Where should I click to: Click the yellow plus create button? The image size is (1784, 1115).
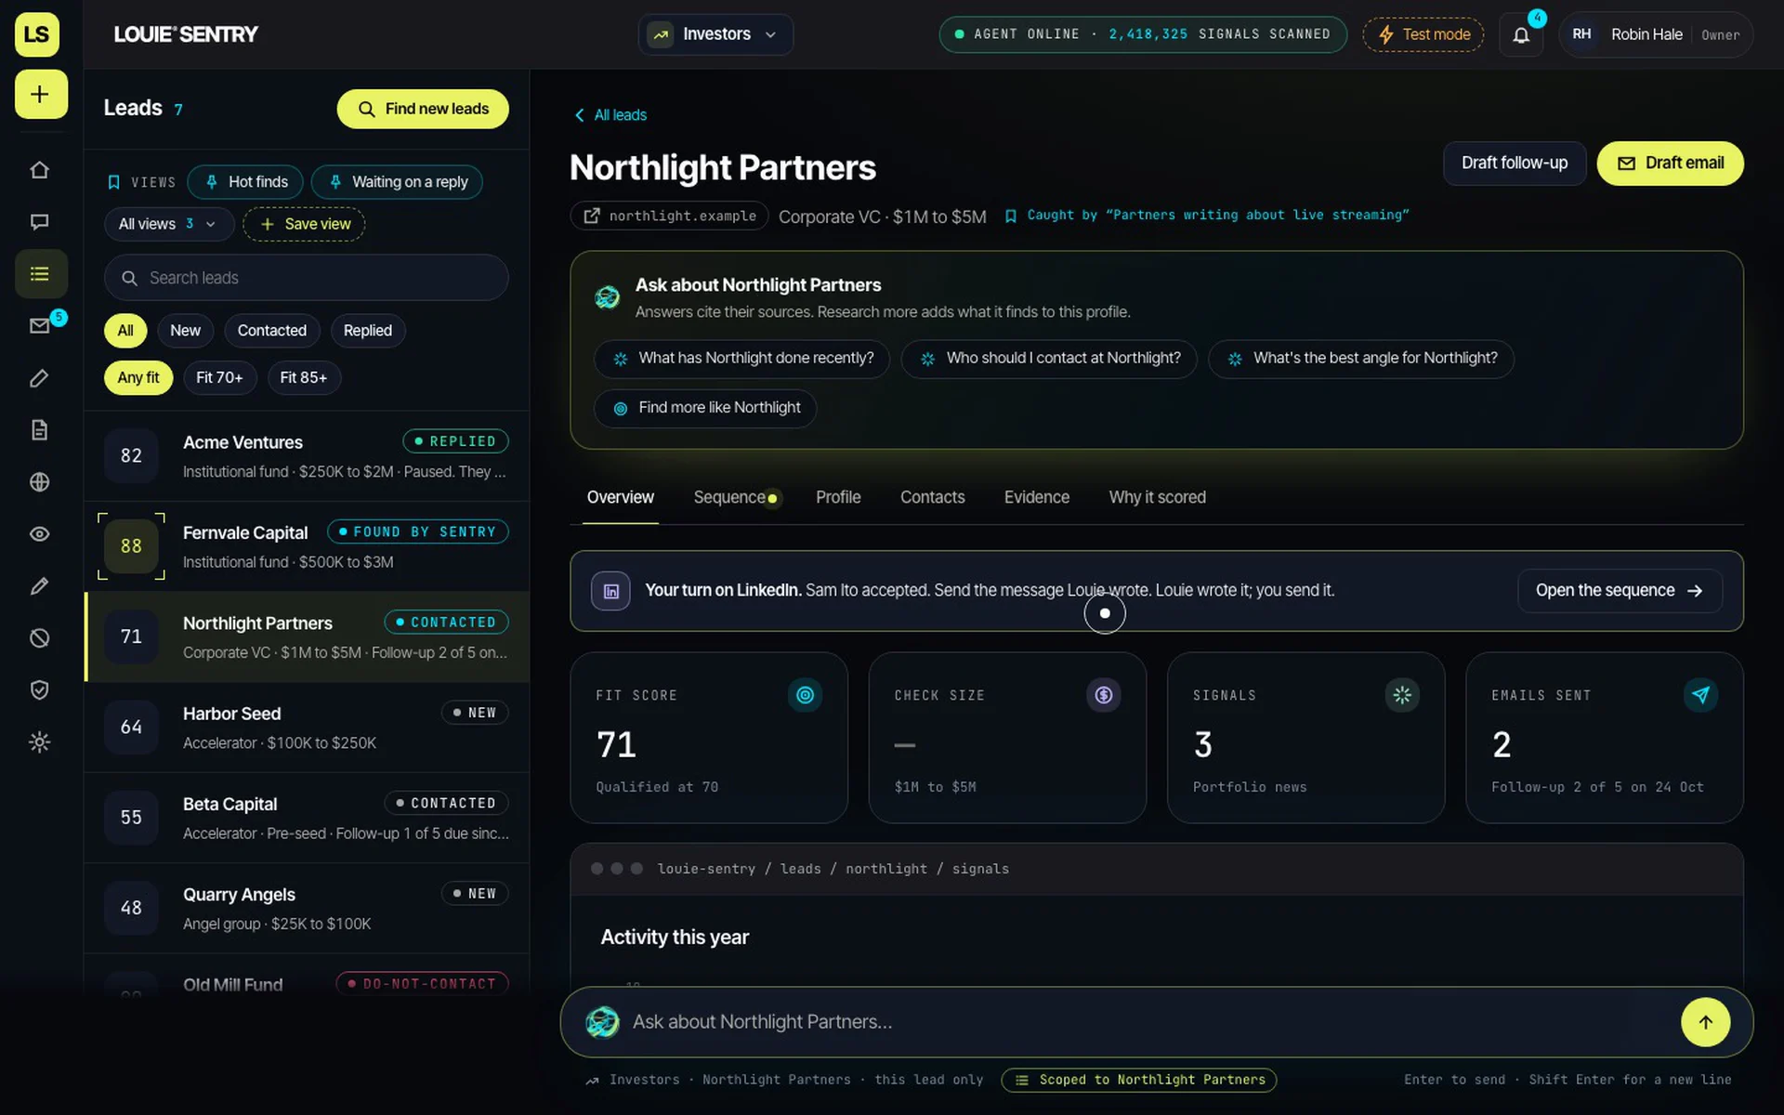41,94
